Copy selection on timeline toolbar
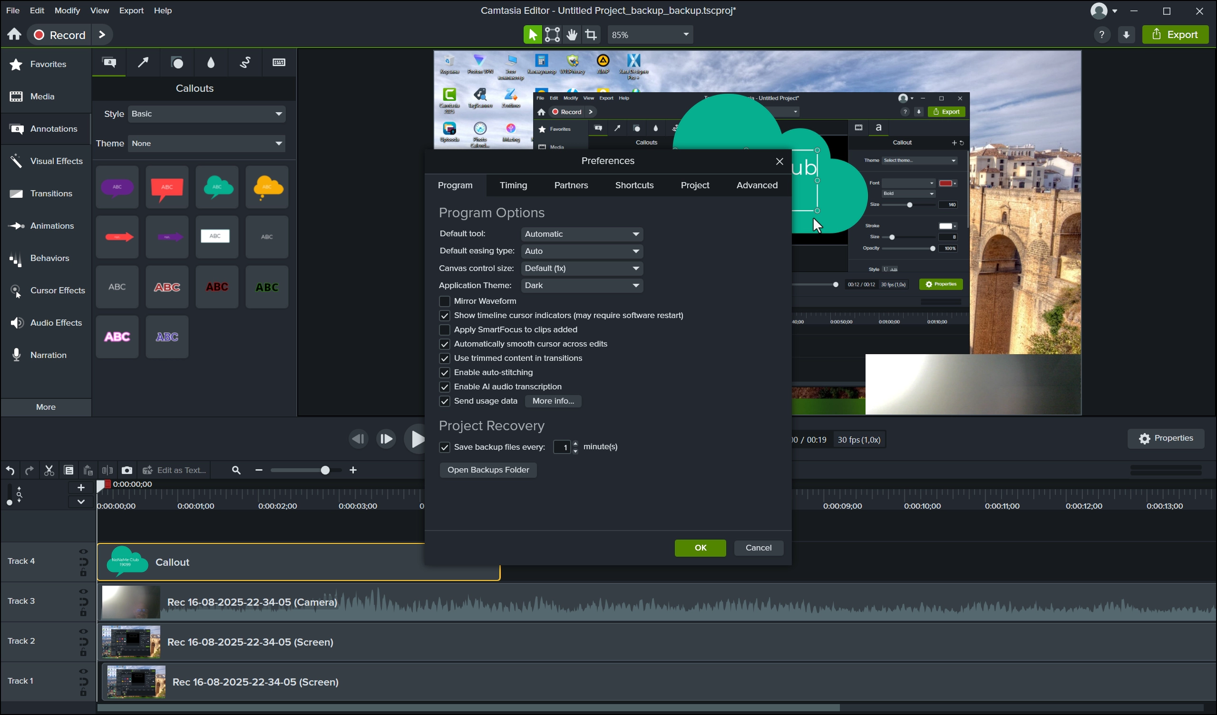The width and height of the screenshot is (1217, 715). tap(69, 470)
